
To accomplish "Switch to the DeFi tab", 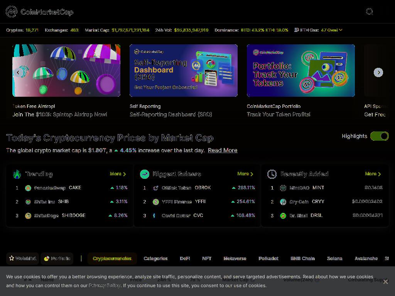I will pos(185,259).
